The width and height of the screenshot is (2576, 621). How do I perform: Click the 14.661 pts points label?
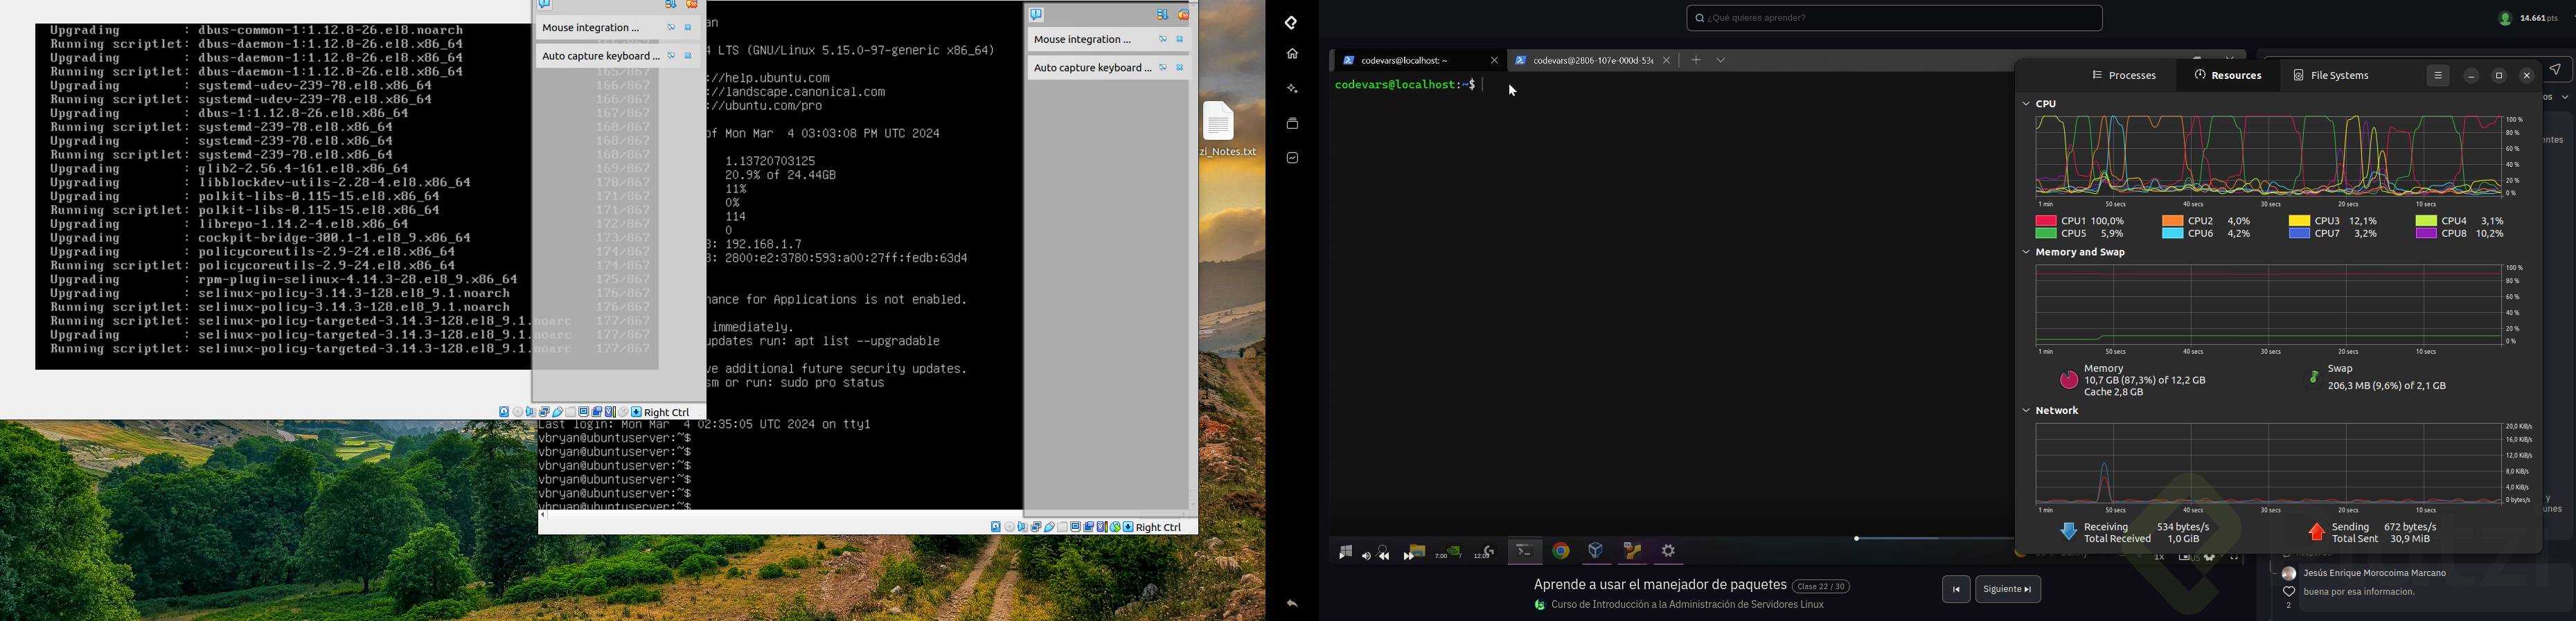tap(2538, 19)
